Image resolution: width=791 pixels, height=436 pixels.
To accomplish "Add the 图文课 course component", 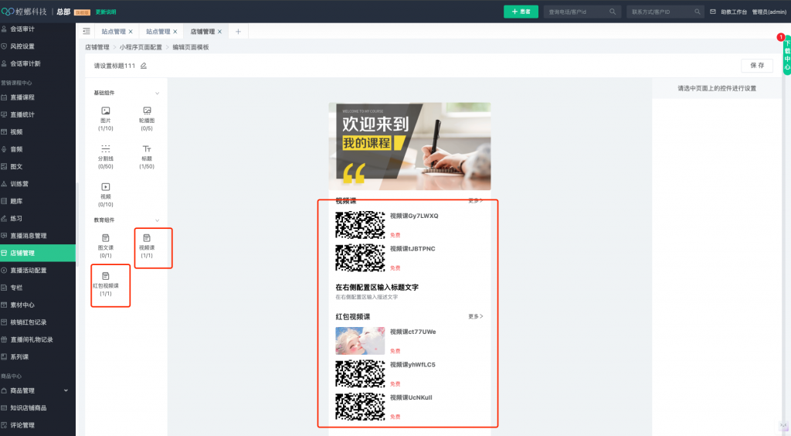I will [105, 246].
